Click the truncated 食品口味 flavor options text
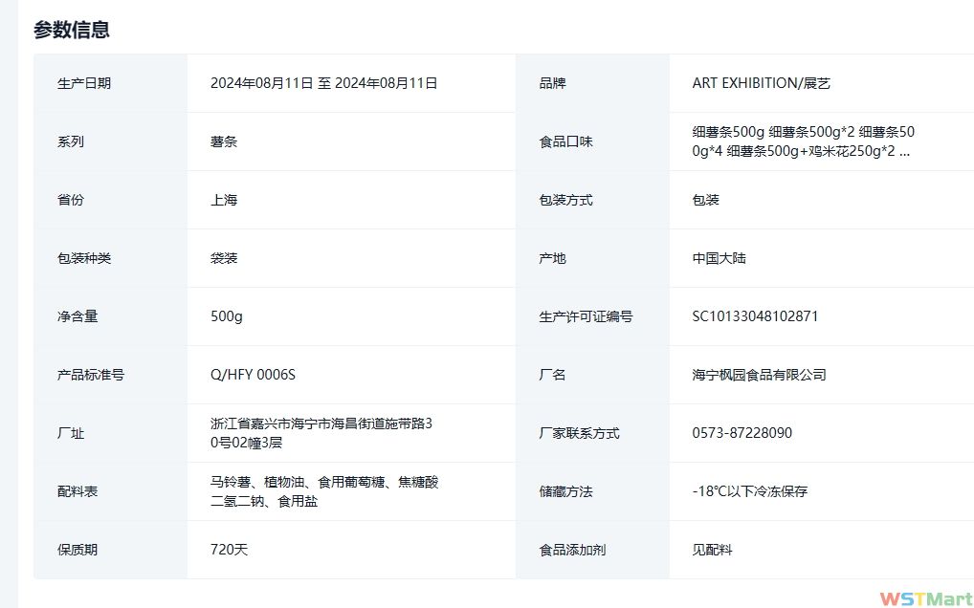Viewport: 974px width, 608px height. [x=803, y=141]
